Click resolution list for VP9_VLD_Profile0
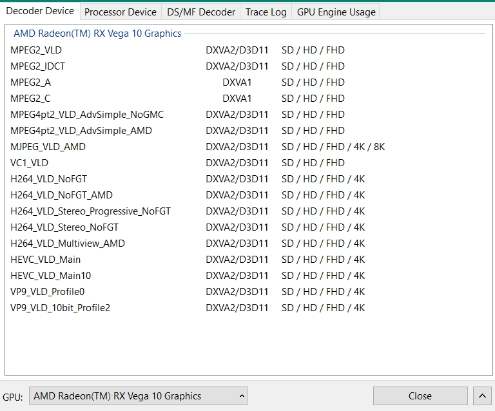Image resolution: width=495 pixels, height=411 pixels. click(323, 291)
